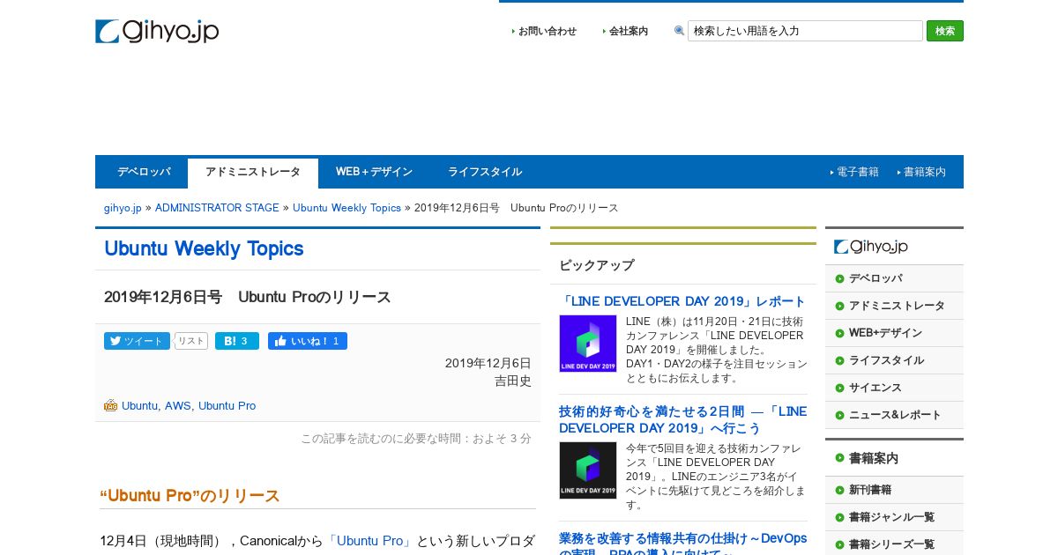Image resolution: width=1058 pixels, height=555 pixels.
Task: Open 業務を改善する情報共有の仕掛け article link
Action: tap(682, 544)
